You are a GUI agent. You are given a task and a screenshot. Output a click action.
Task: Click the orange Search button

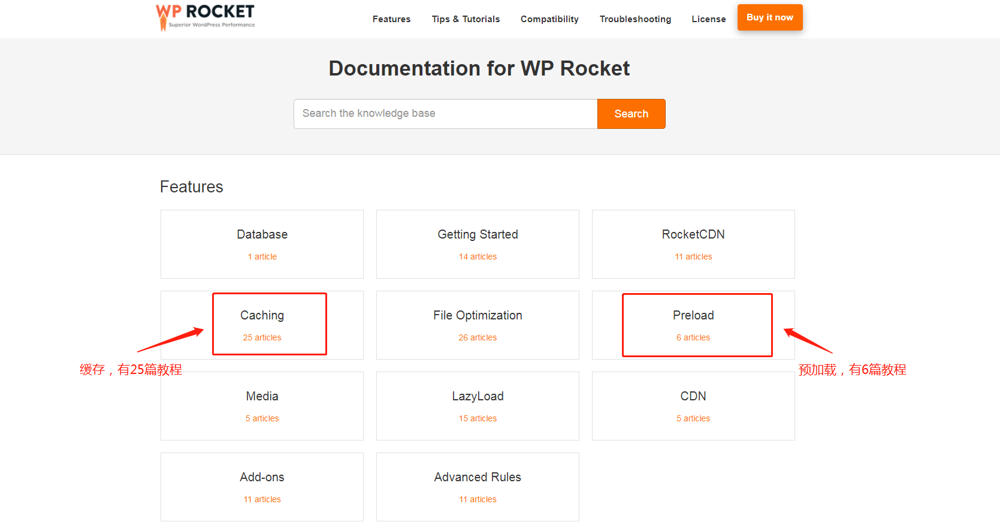(x=632, y=114)
